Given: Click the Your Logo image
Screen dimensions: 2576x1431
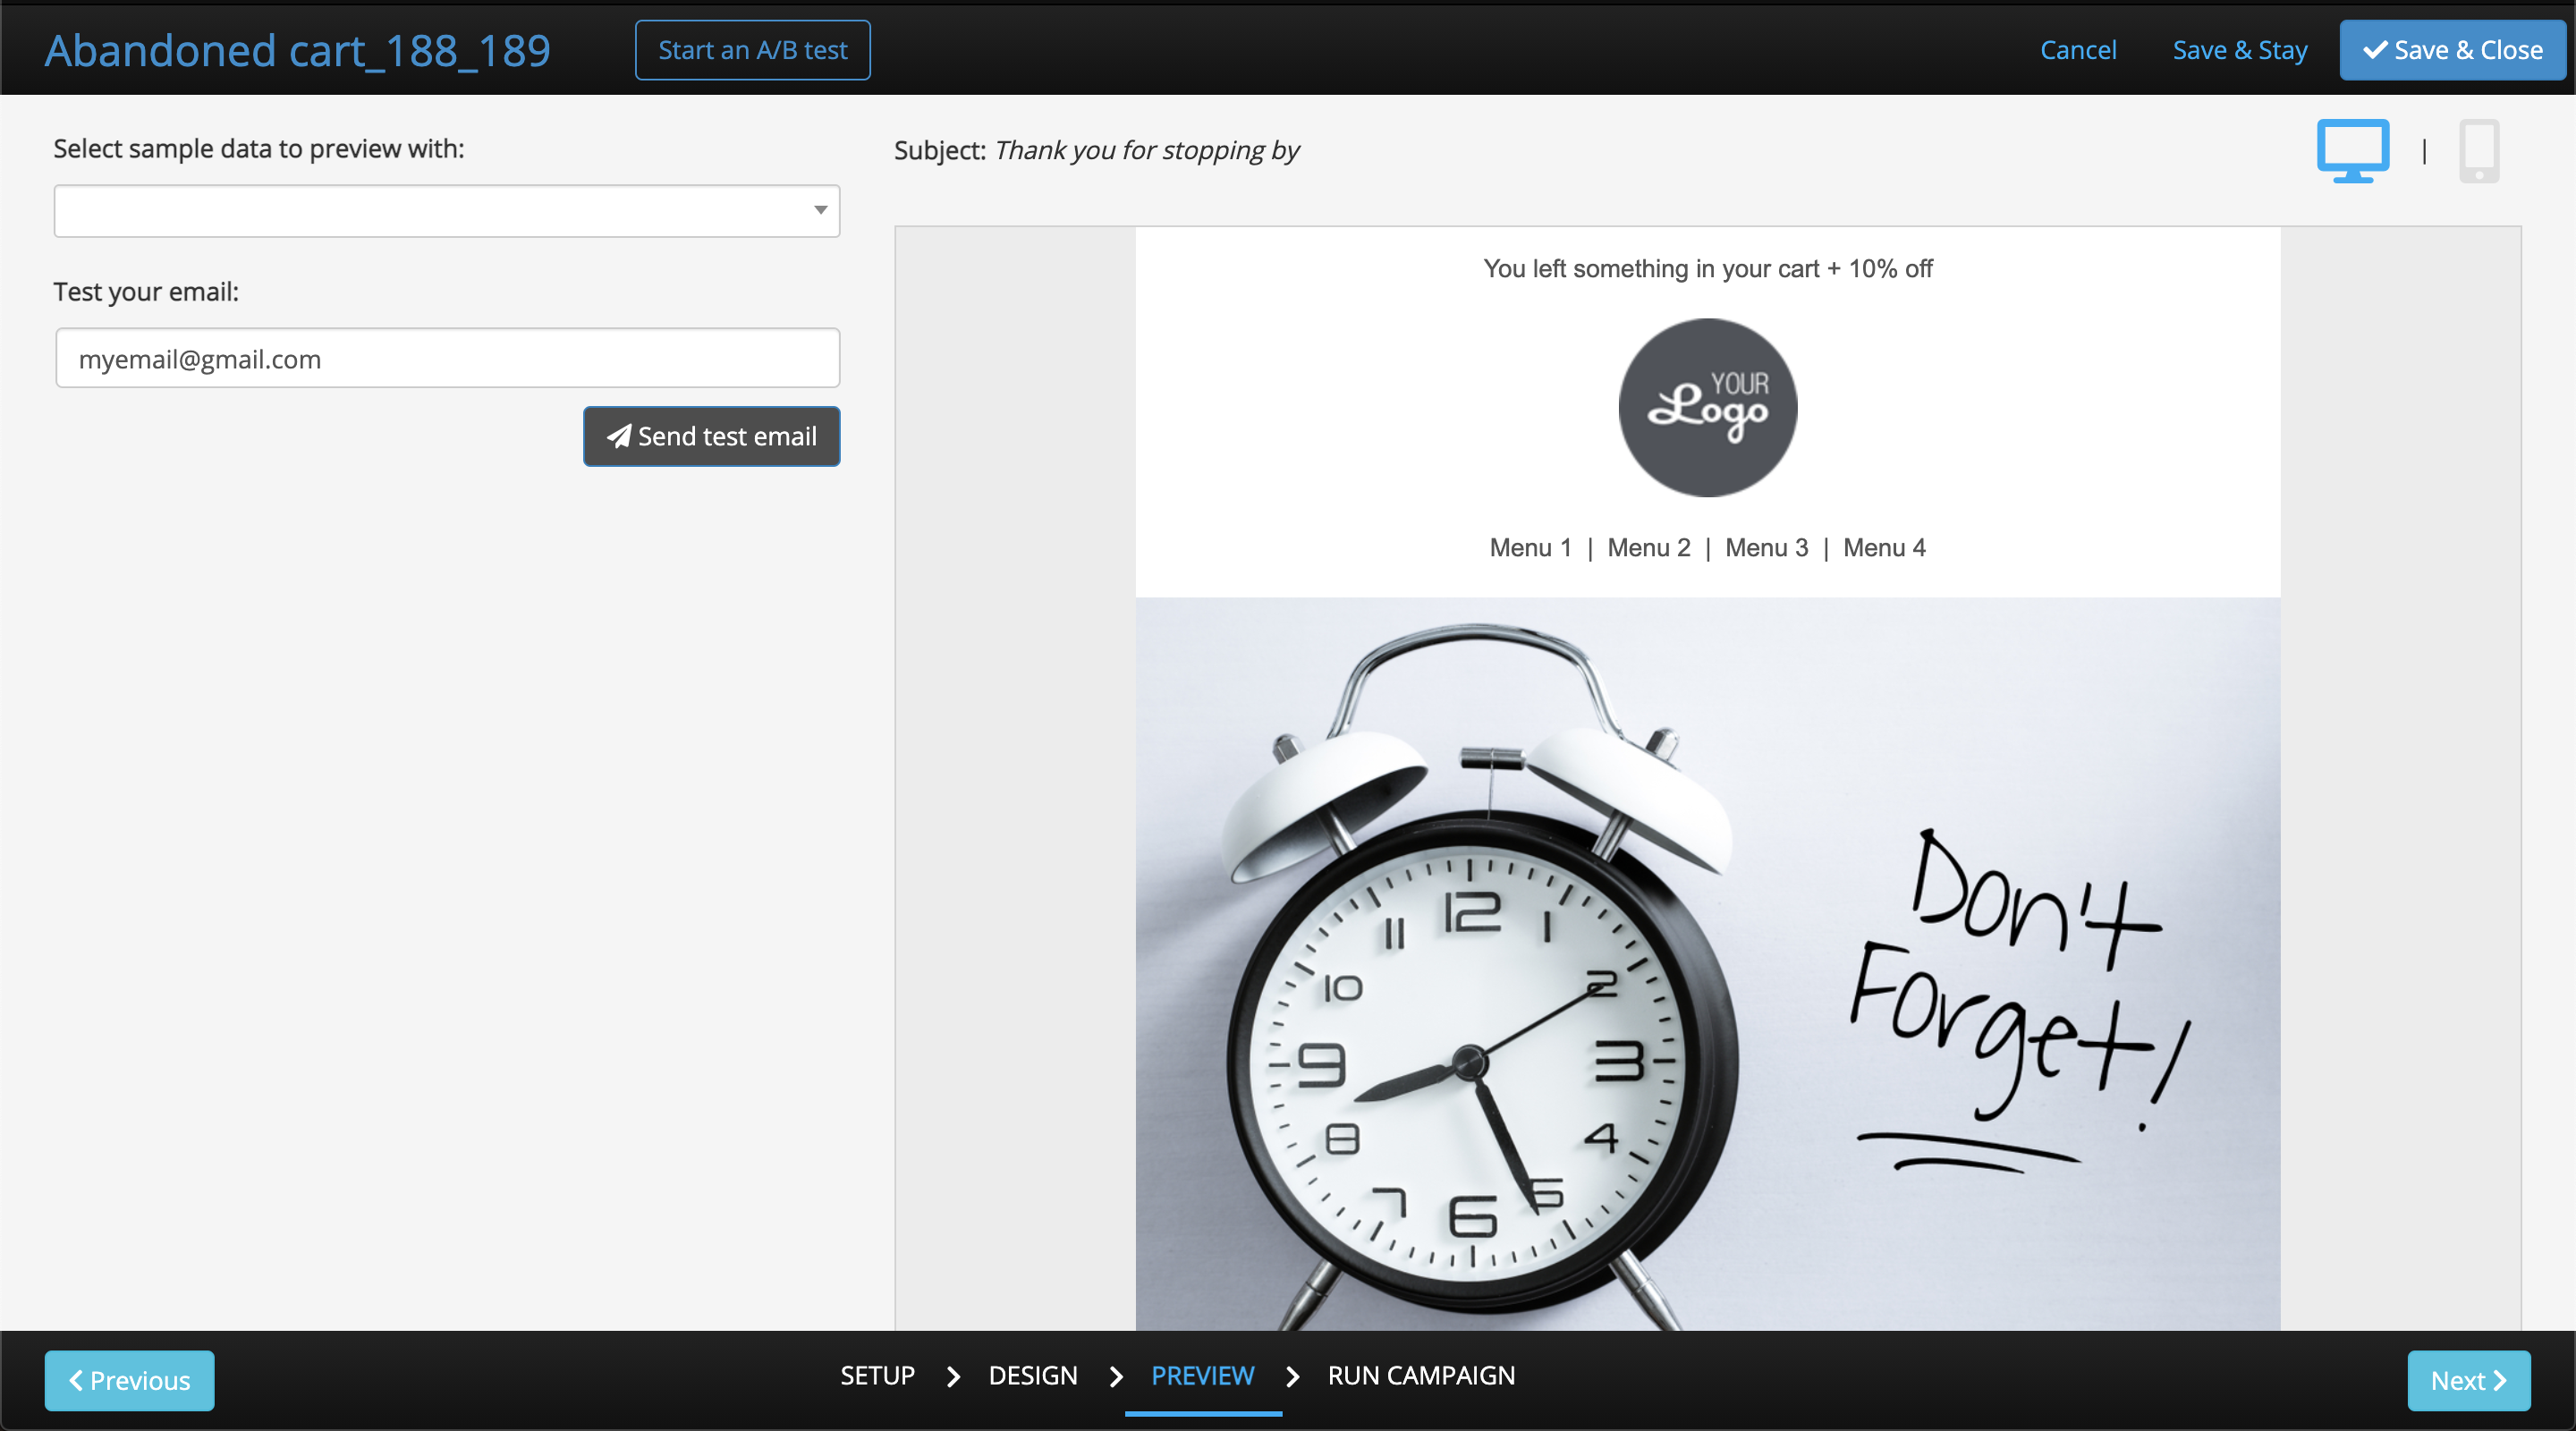Looking at the screenshot, I should pyautogui.click(x=1707, y=407).
